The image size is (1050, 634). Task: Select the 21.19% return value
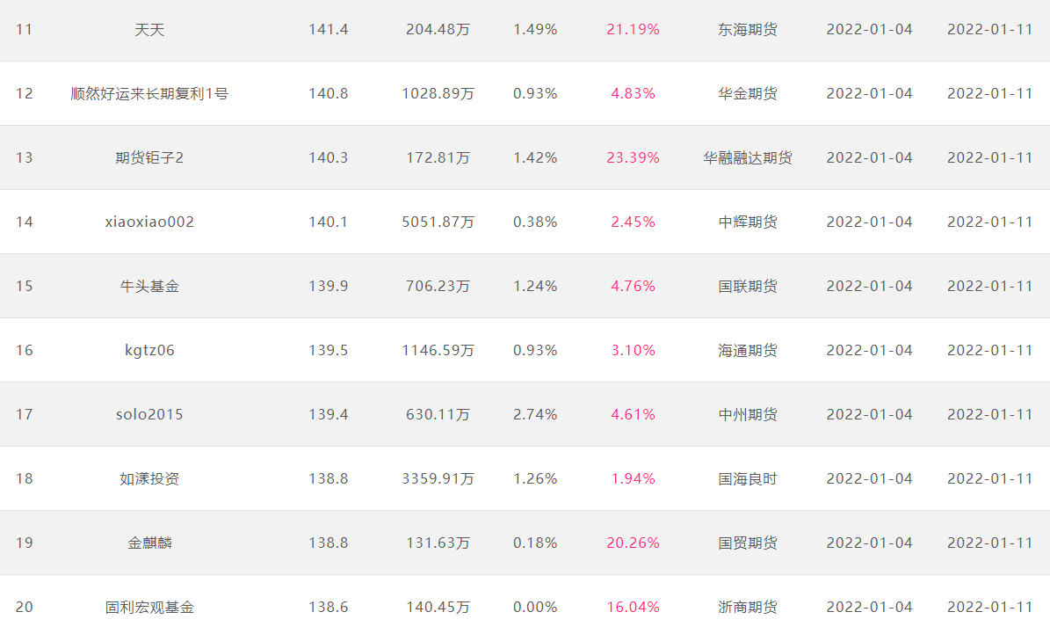point(633,30)
